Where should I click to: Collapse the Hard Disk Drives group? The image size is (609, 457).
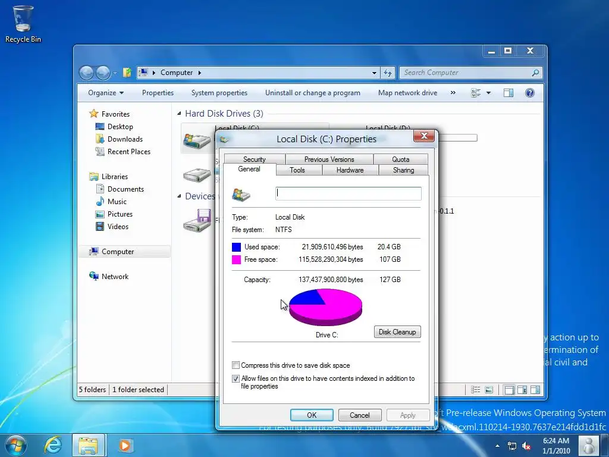point(179,114)
